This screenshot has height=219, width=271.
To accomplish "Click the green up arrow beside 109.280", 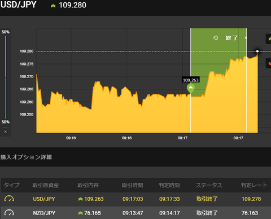I will coord(53,6).
